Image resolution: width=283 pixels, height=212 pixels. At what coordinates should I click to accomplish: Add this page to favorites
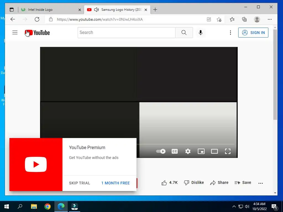coord(219,19)
